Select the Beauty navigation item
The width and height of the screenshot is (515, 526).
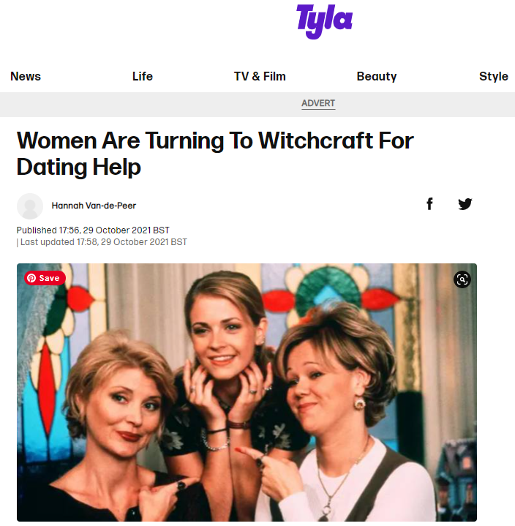pos(377,76)
